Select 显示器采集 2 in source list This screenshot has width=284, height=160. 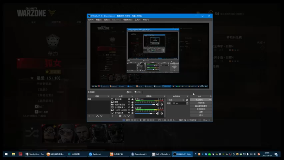click(120, 107)
